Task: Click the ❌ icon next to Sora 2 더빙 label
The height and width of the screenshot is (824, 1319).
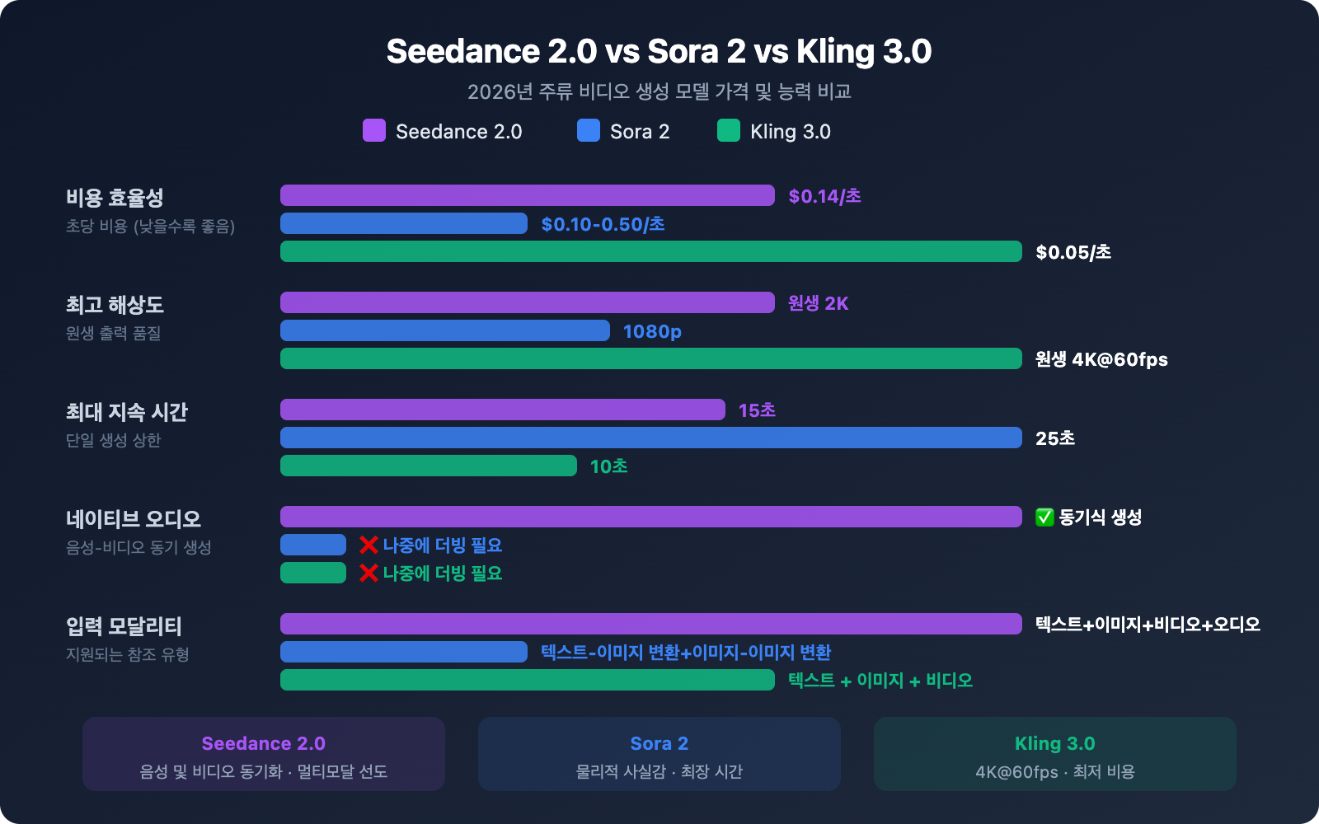Action: point(368,545)
